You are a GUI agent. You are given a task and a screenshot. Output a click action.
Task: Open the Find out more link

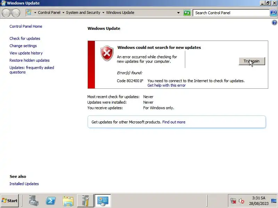174,122
